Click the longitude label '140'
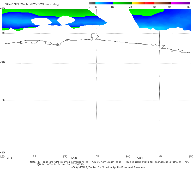 coord(128,156)
